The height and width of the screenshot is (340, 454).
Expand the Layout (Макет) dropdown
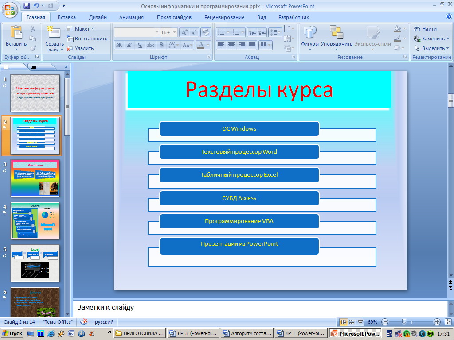[80, 29]
